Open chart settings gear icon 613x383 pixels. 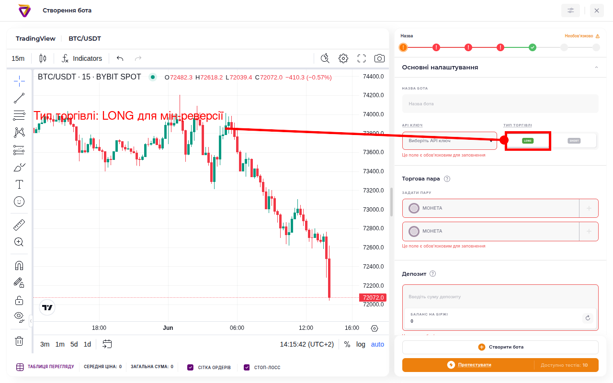343,58
